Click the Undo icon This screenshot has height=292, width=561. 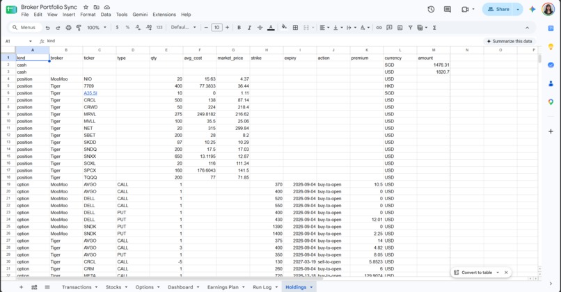47,28
